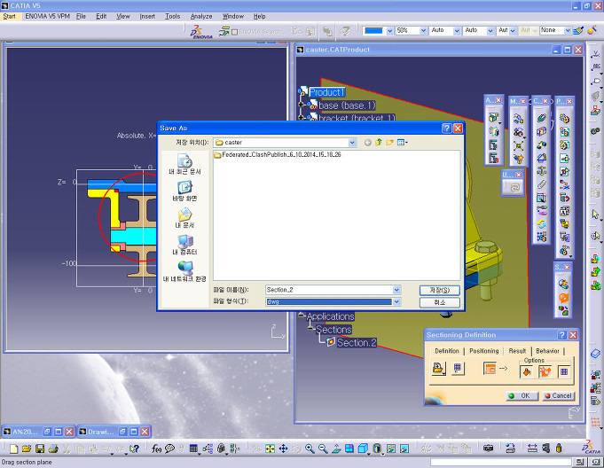This screenshot has width=604, height=468.
Task: Click Create New Folder icon in Save As
Action: 390,143
